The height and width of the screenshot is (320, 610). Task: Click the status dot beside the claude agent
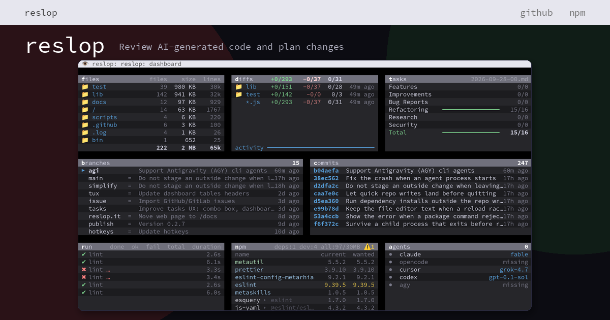coord(390,254)
